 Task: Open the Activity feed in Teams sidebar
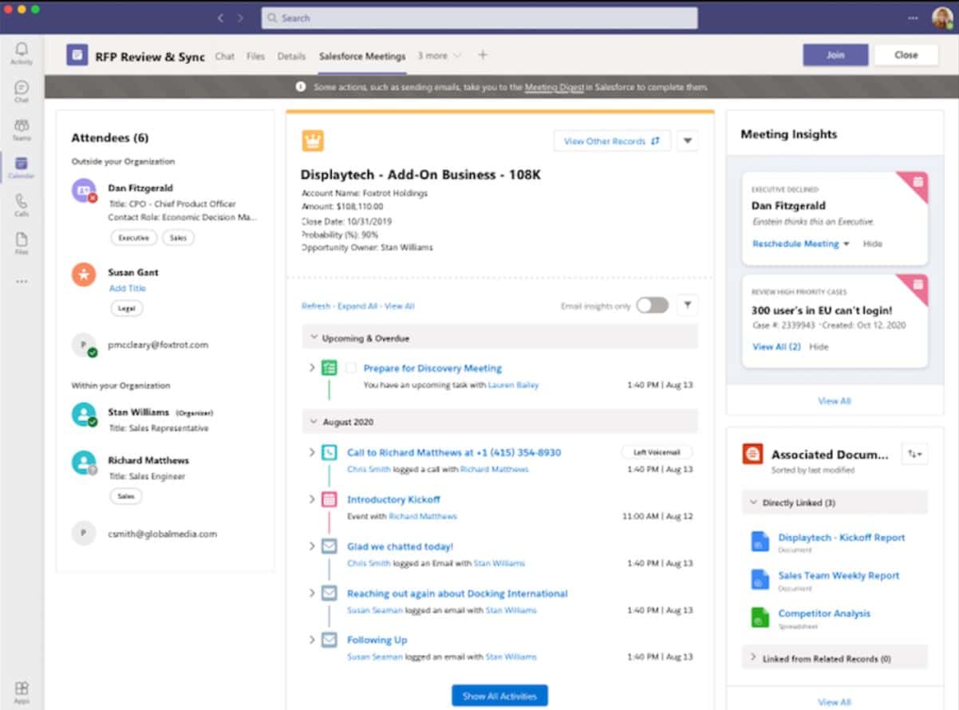(22, 50)
